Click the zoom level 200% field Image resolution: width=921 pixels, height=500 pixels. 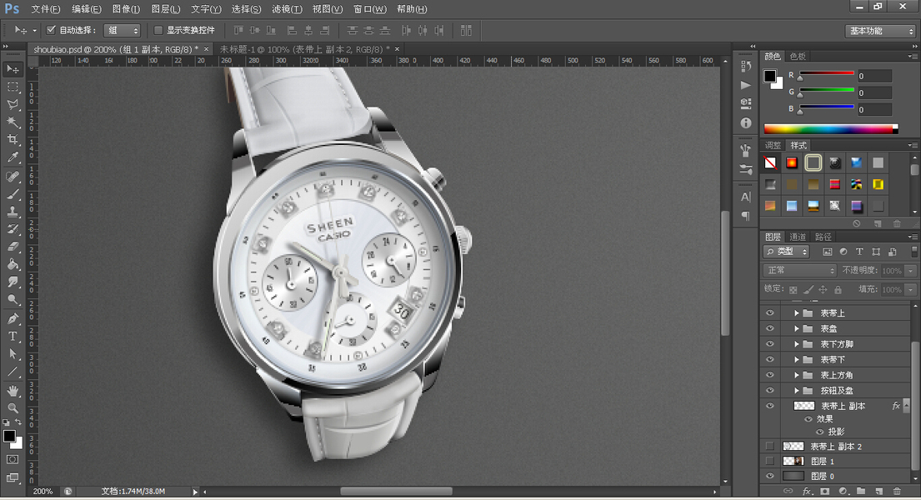coord(43,491)
